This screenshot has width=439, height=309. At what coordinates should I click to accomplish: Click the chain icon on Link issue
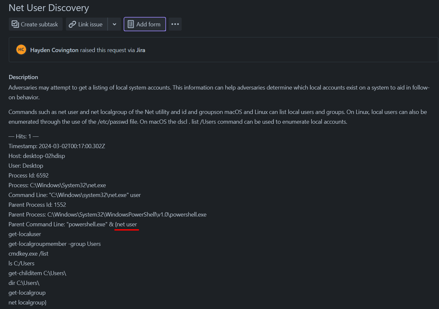click(72, 24)
